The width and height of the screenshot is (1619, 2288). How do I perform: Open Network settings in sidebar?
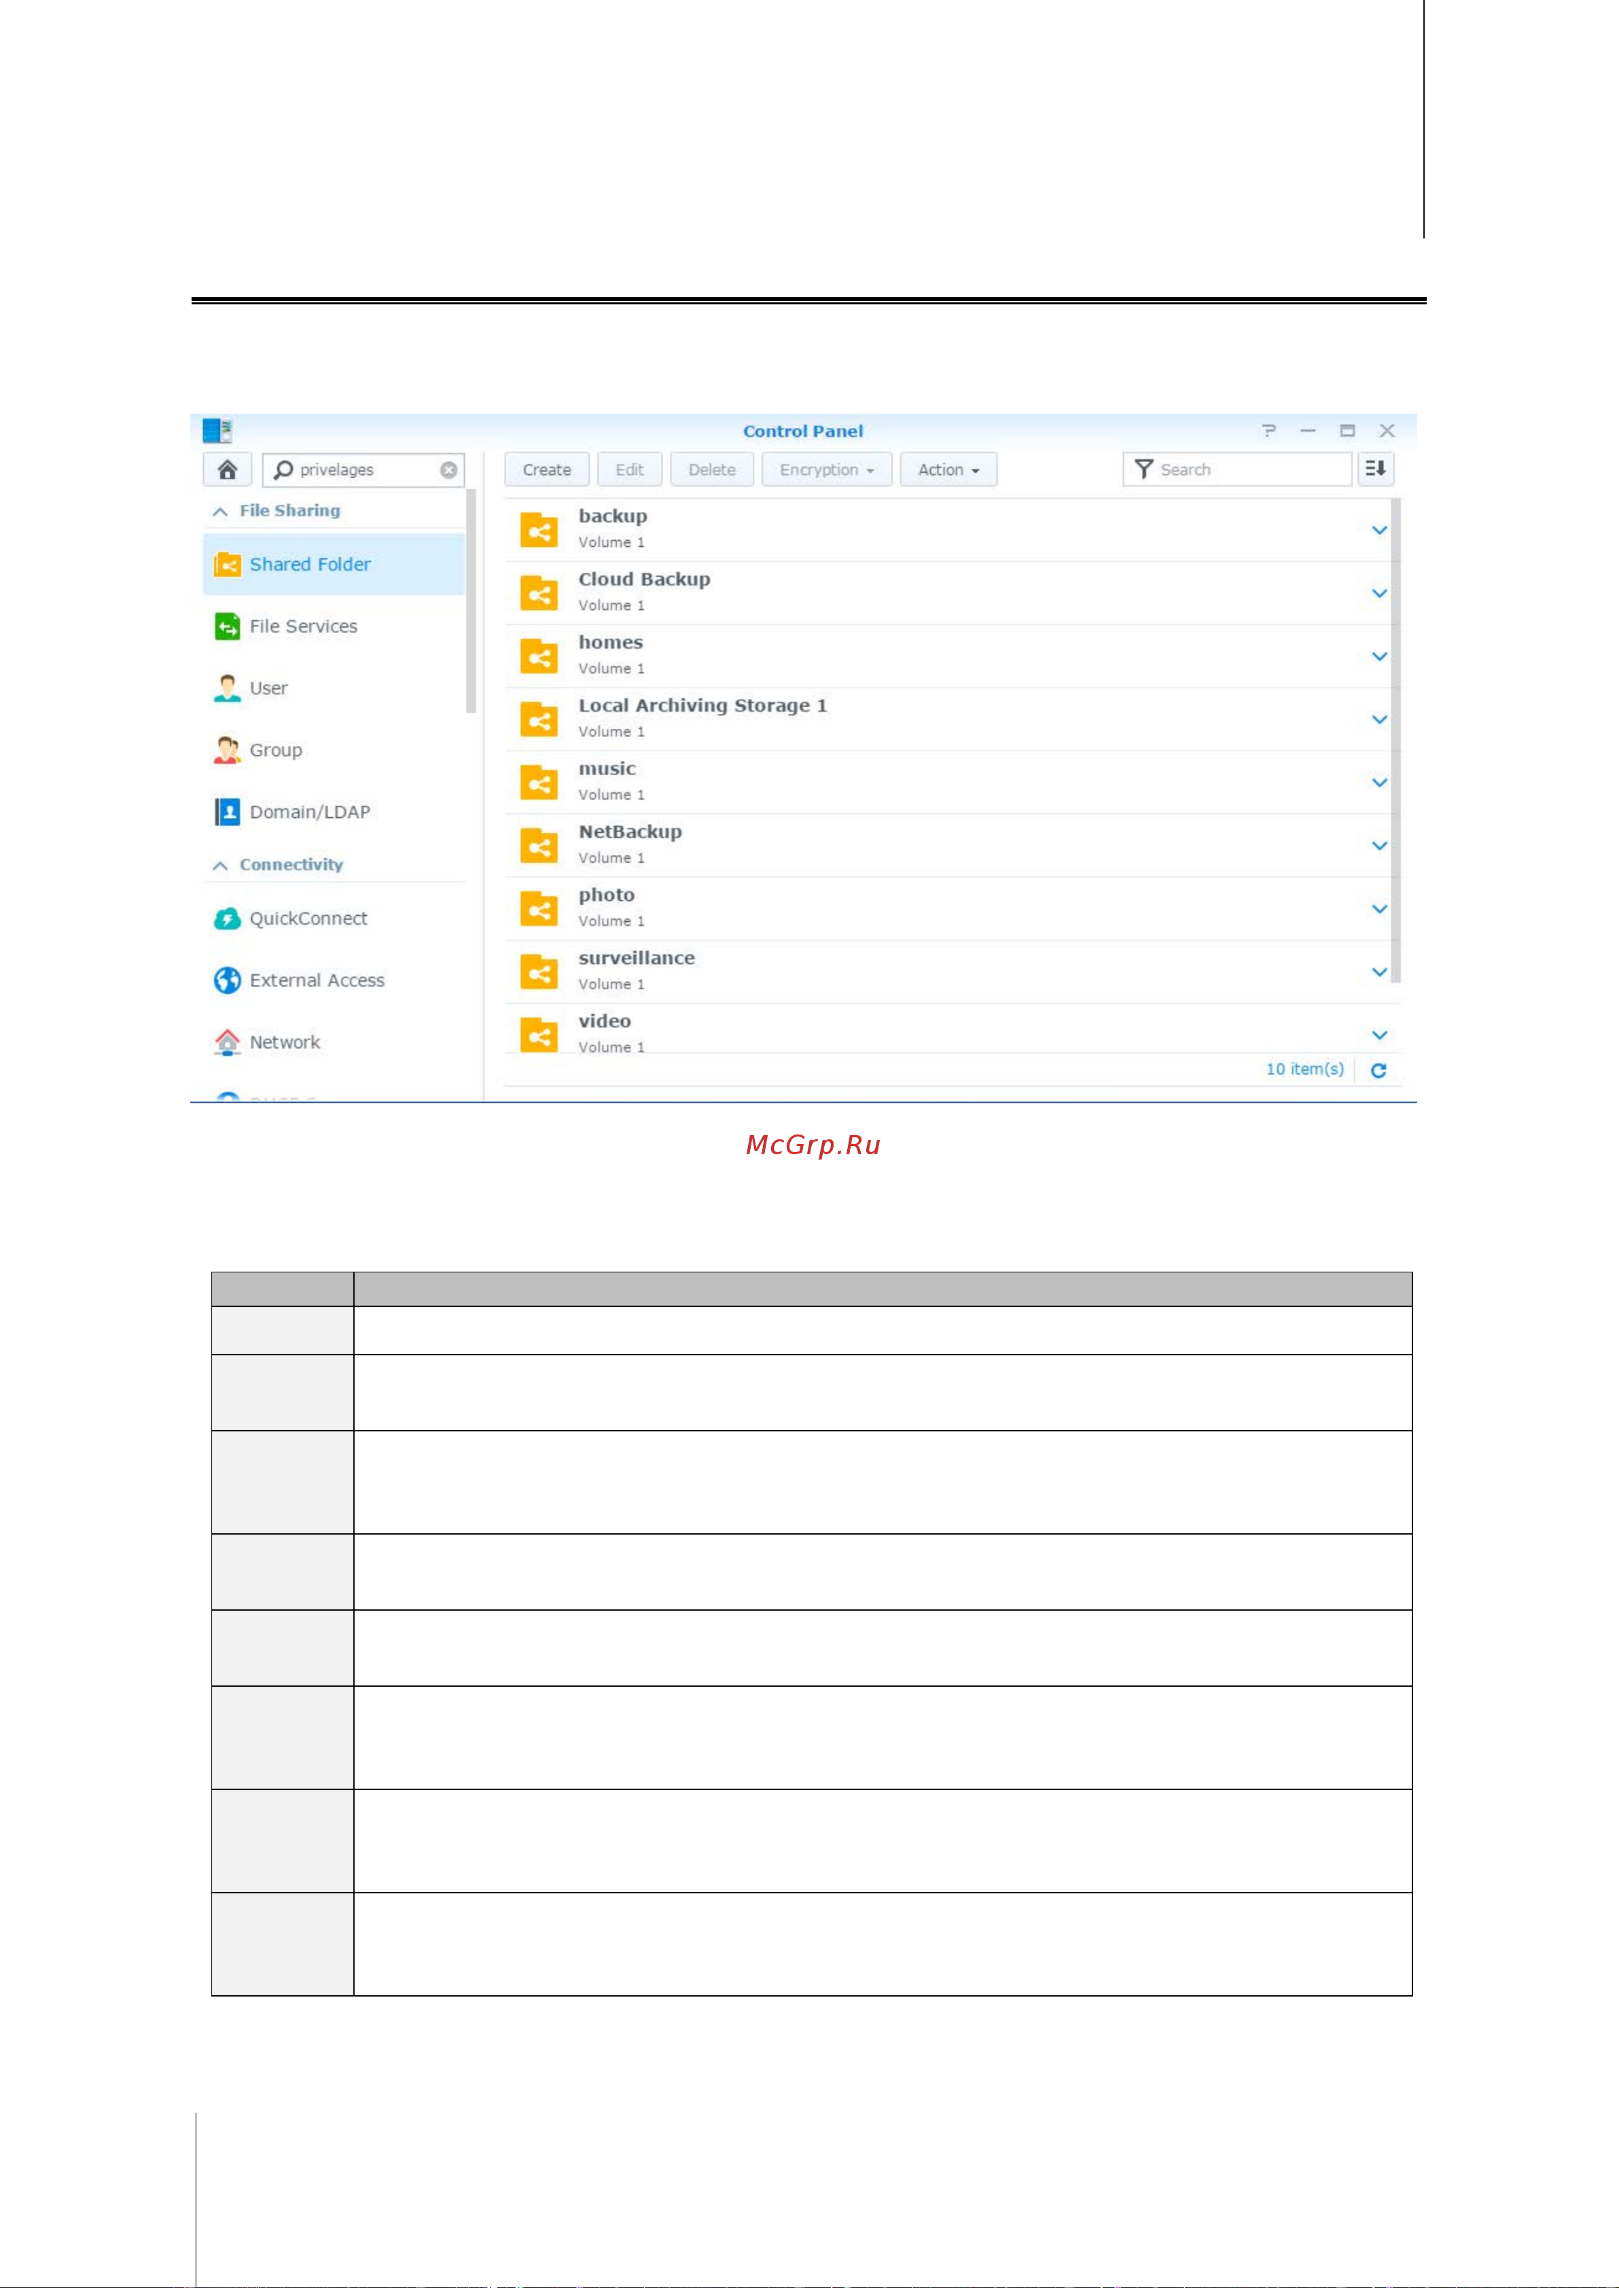pyautogui.click(x=334, y=1042)
